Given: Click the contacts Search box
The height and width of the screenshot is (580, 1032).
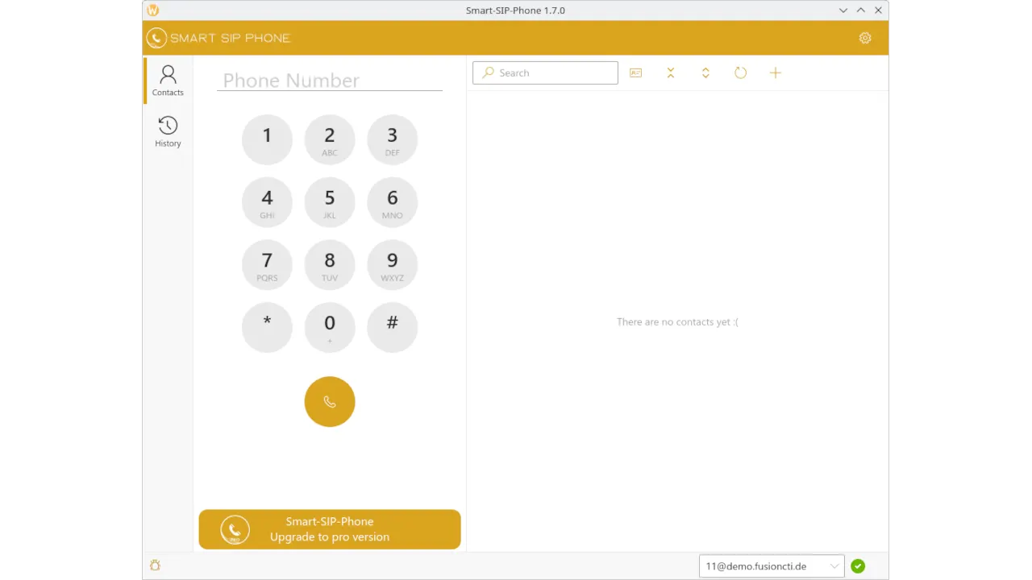Looking at the screenshot, I should pos(545,72).
